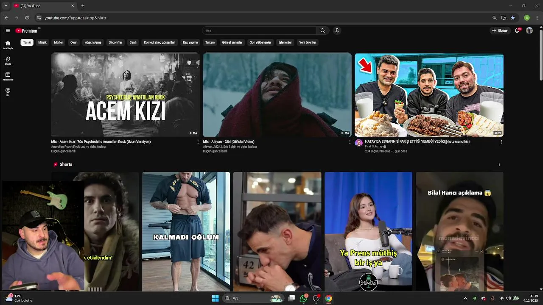543x305 pixels.
Task: Open options menu for Ahiyan Gibi mix
Action: coord(350,142)
